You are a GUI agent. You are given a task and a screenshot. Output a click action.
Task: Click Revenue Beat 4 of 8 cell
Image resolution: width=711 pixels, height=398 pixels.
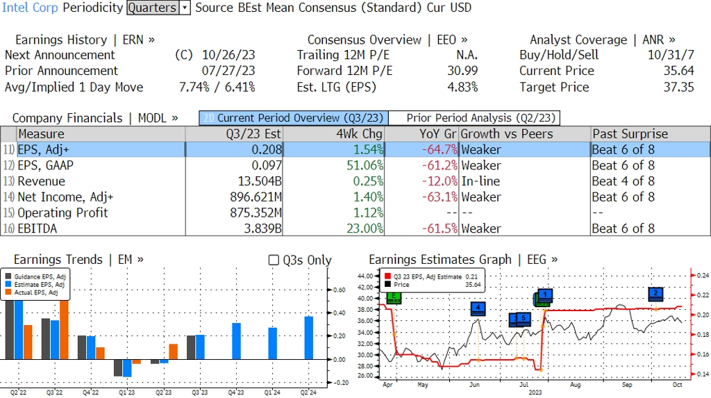623,181
